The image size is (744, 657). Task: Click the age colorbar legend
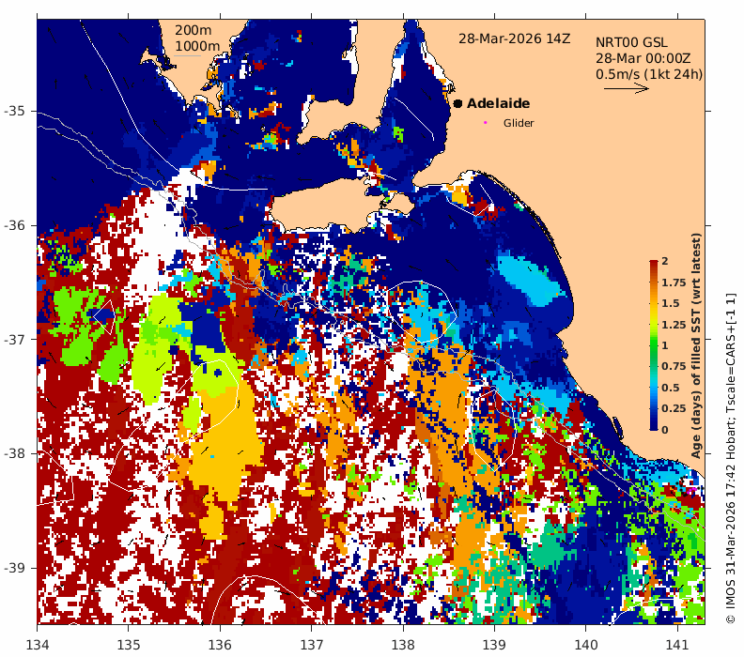pyautogui.click(x=654, y=345)
